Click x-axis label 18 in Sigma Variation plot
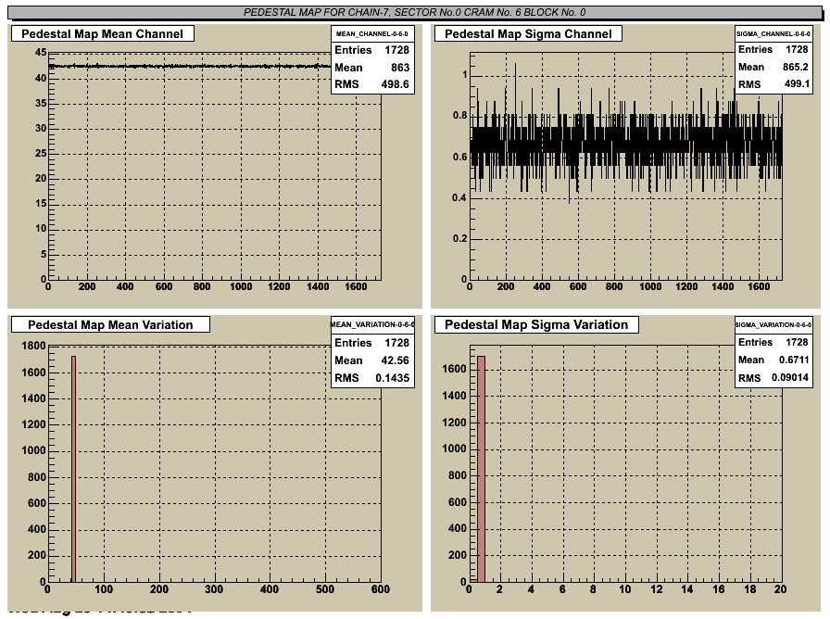 (x=749, y=588)
